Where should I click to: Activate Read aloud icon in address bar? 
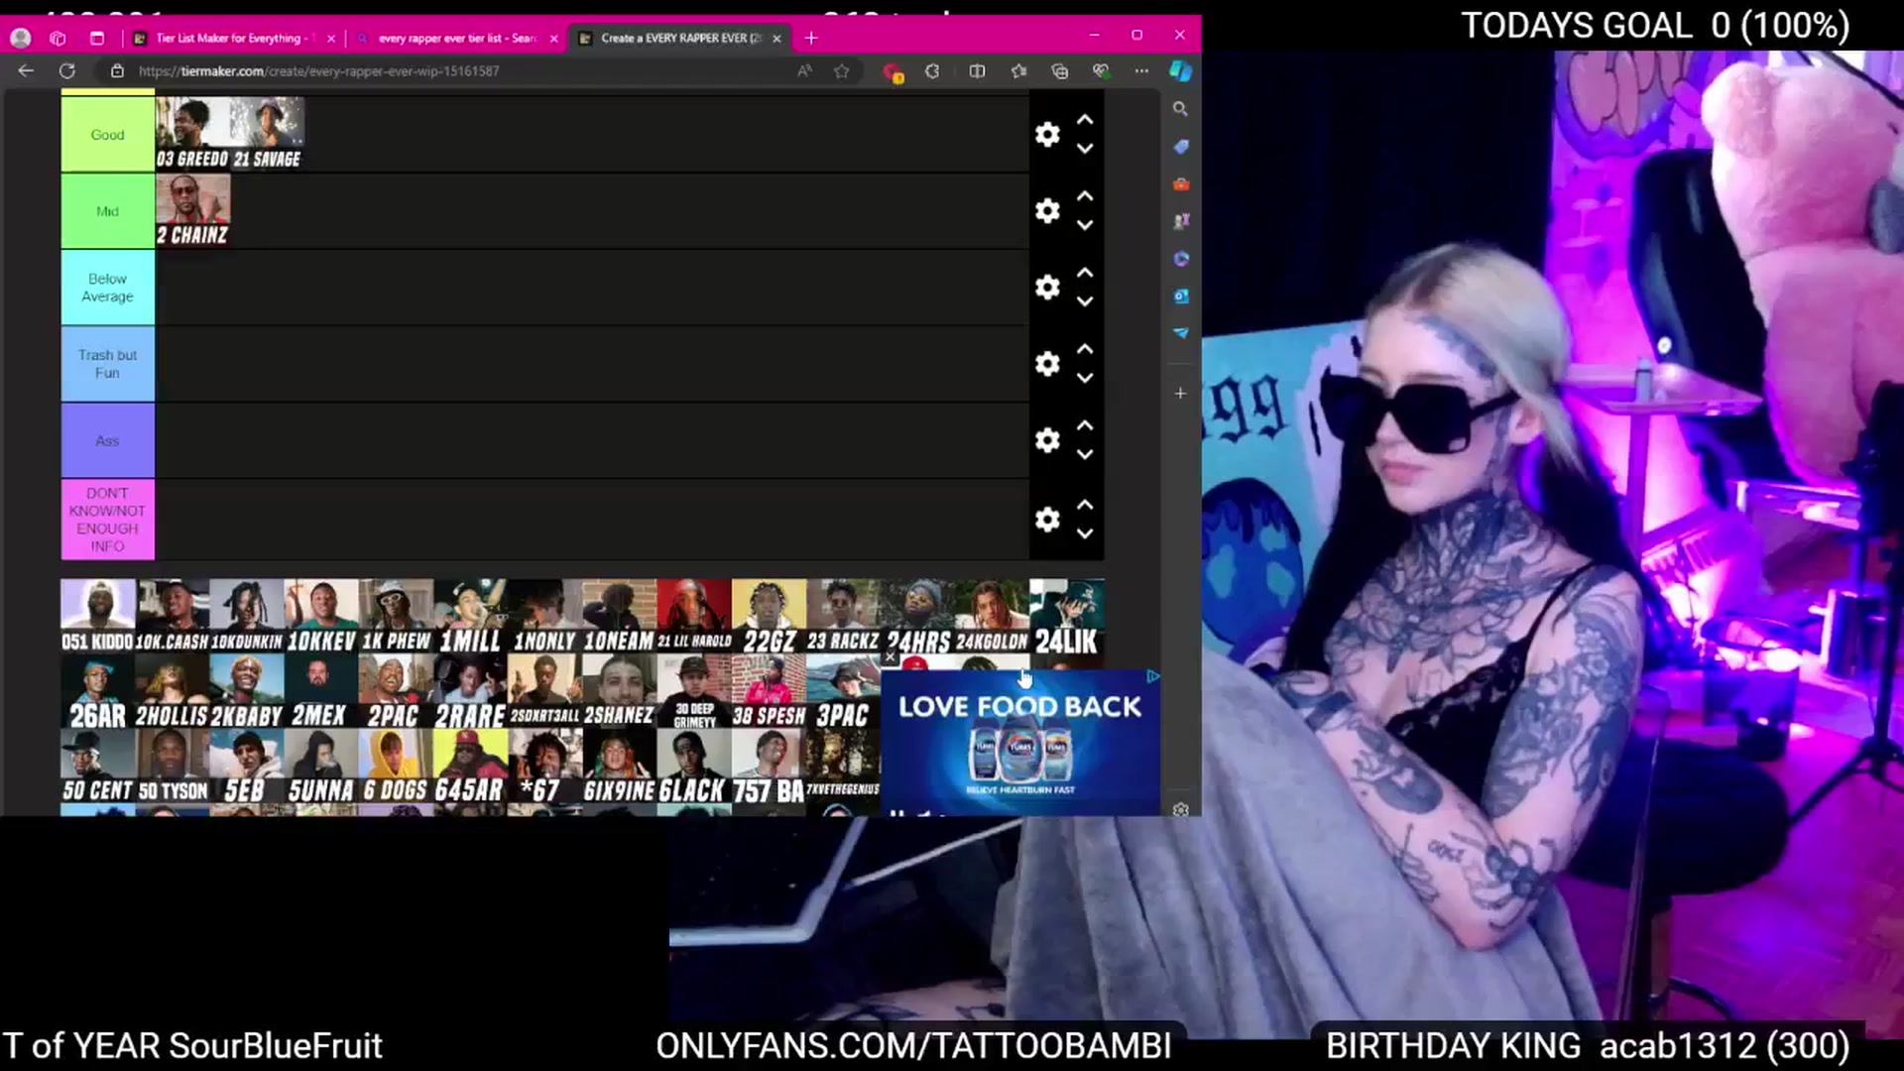coord(804,70)
